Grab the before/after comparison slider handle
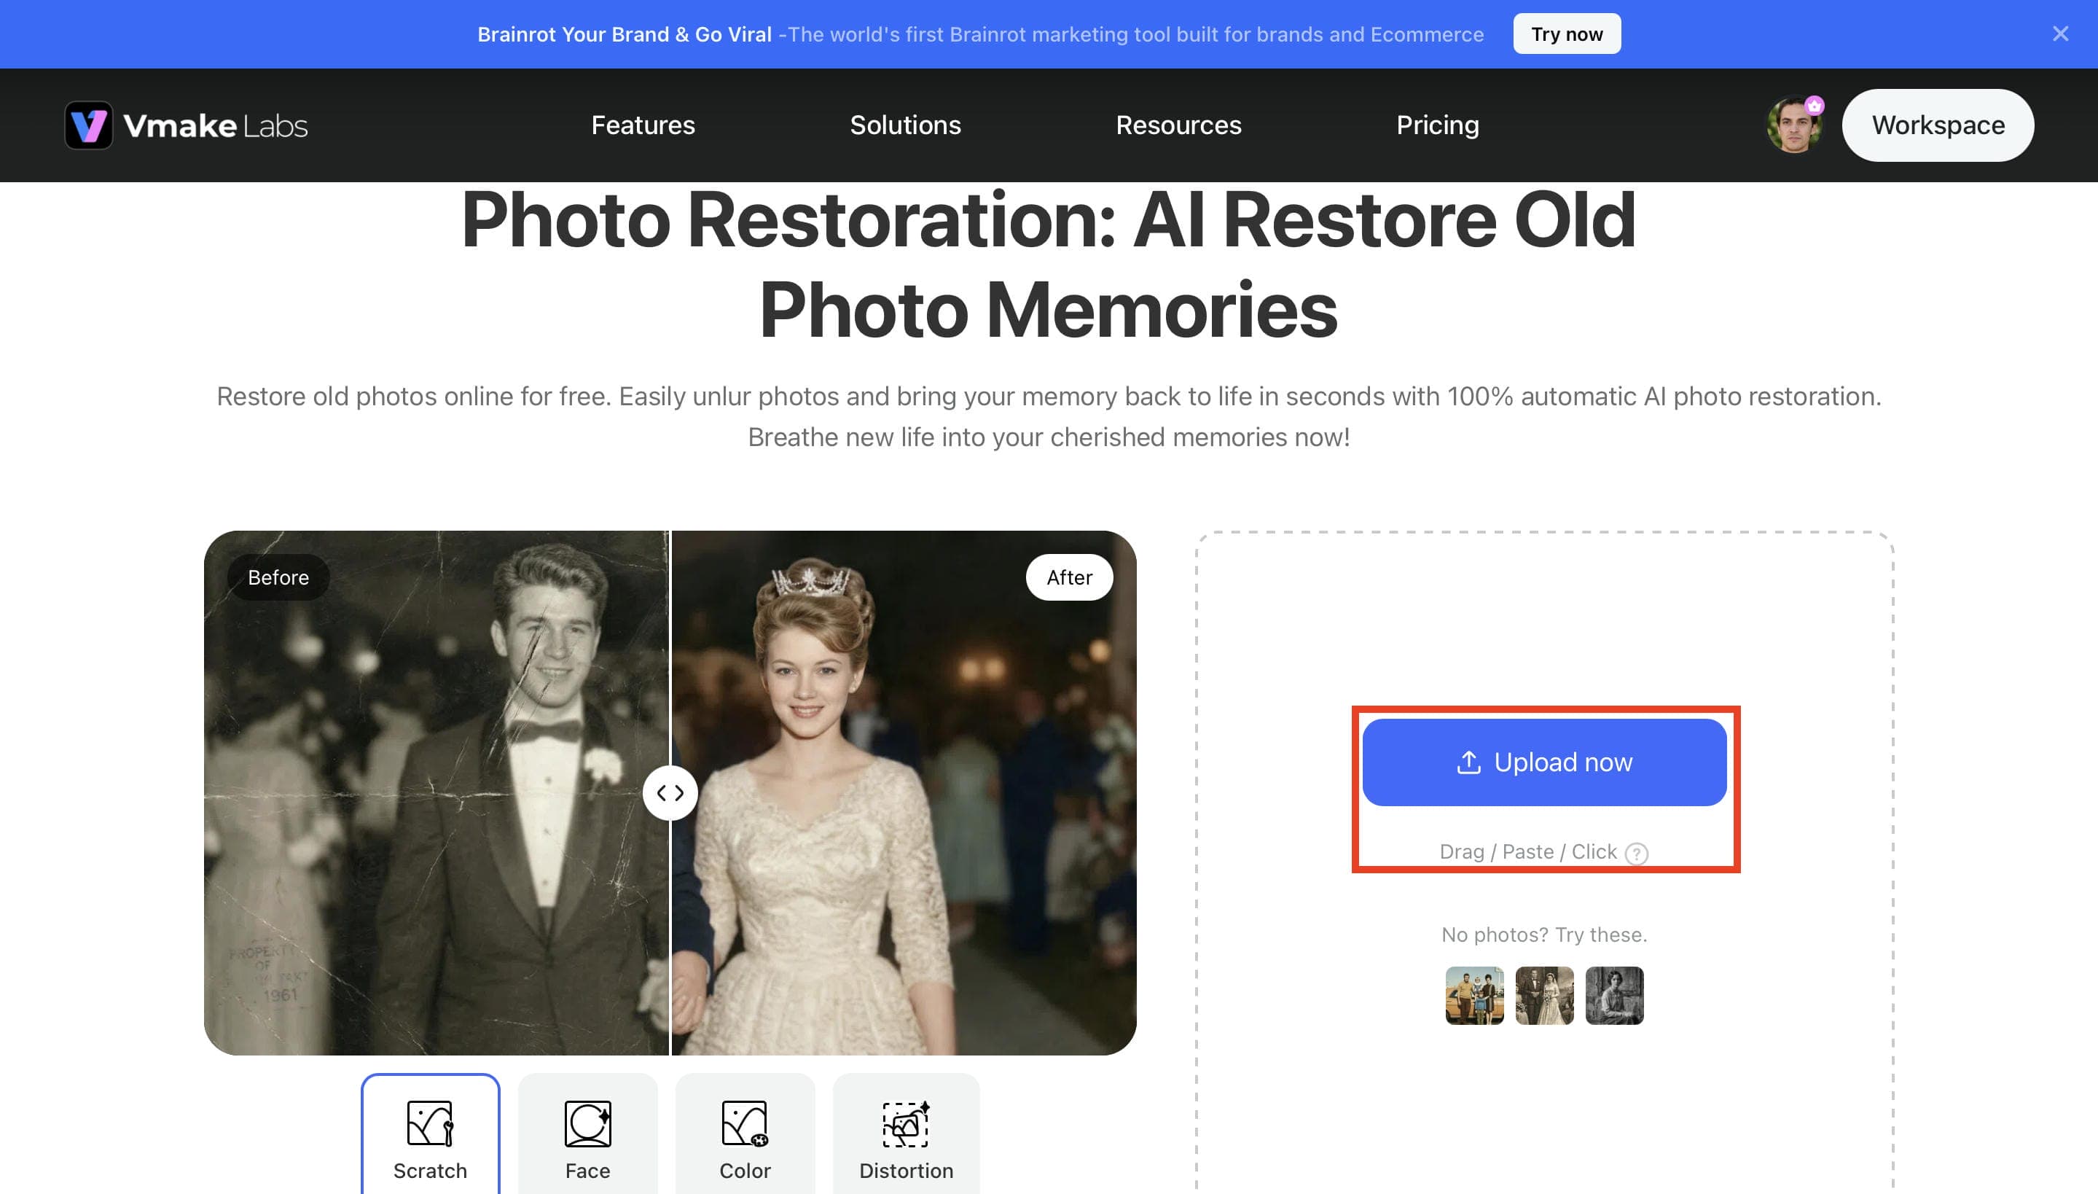The width and height of the screenshot is (2098, 1194). [x=670, y=793]
